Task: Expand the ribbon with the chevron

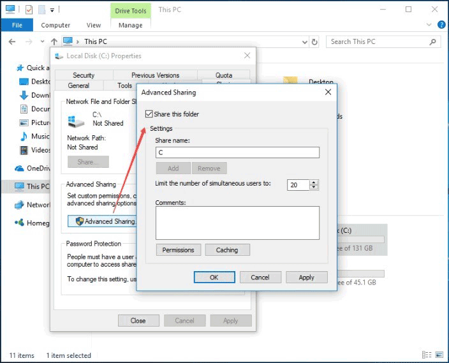Action: coord(429,25)
